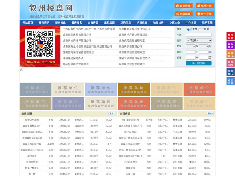The width and height of the screenshot is (235, 176).
Task: Open the 廉租住房保障办法 link
Action: [73, 58]
